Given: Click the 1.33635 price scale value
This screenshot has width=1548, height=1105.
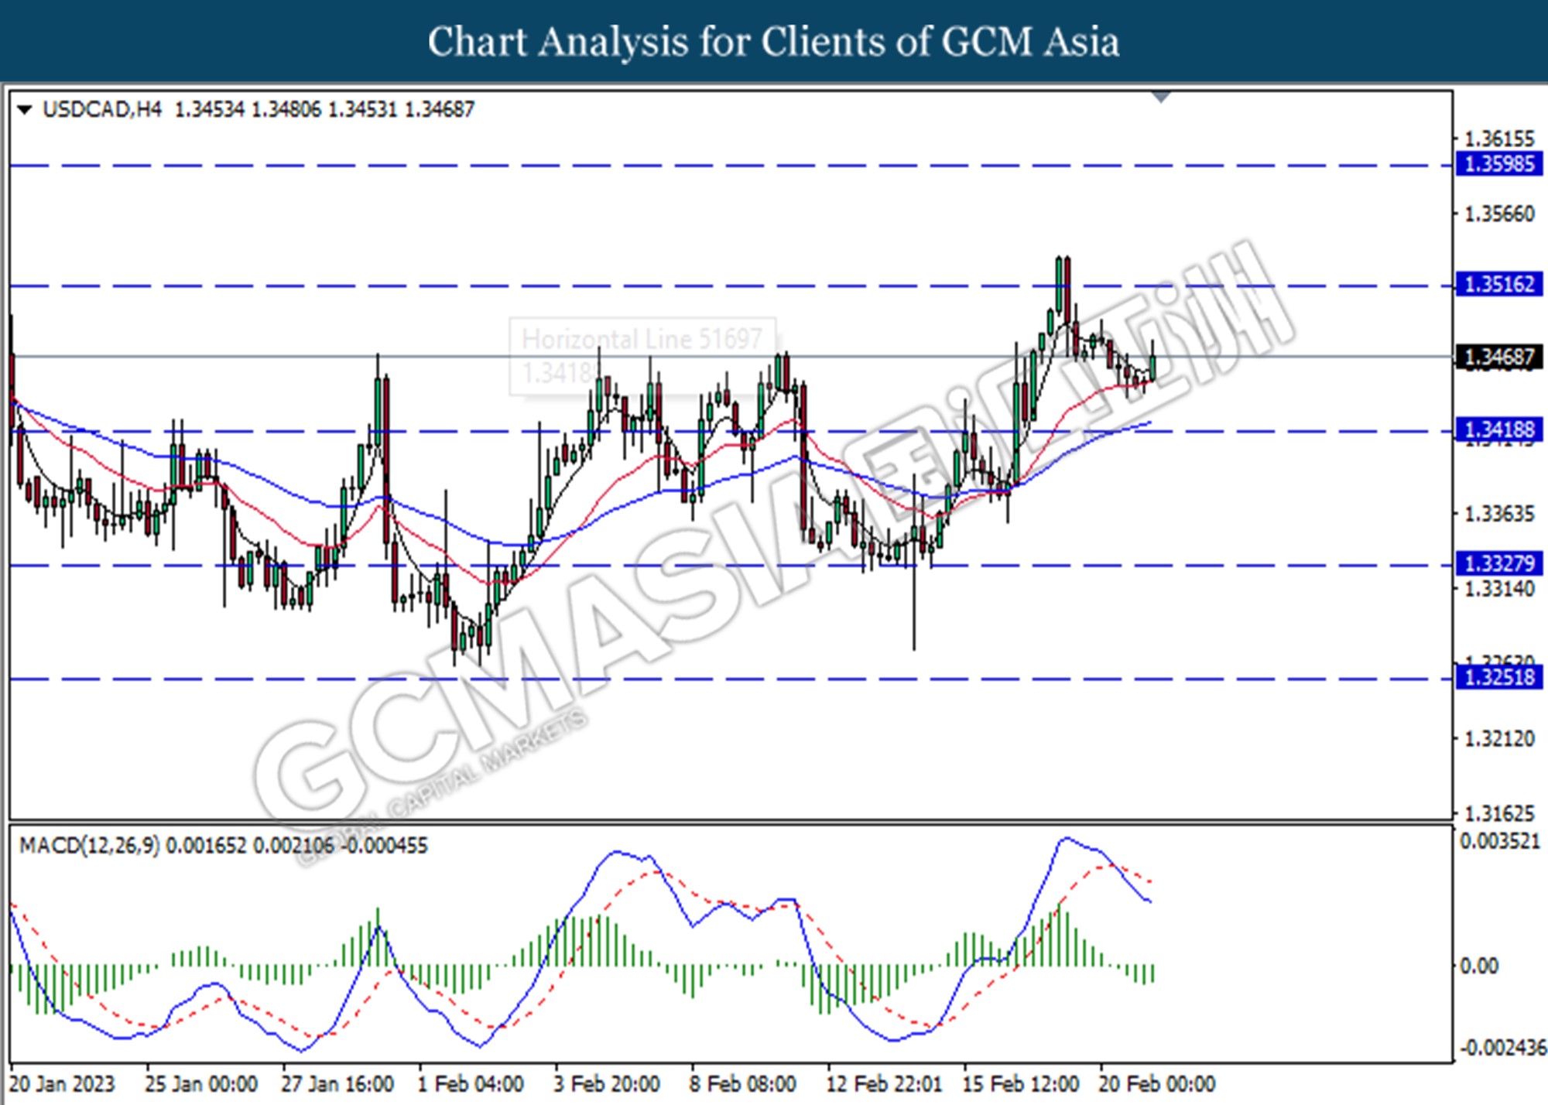Looking at the screenshot, I should coord(1499,514).
